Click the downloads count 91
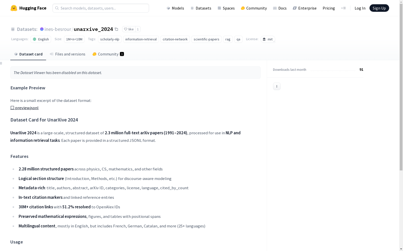403x251 pixels. [361, 70]
